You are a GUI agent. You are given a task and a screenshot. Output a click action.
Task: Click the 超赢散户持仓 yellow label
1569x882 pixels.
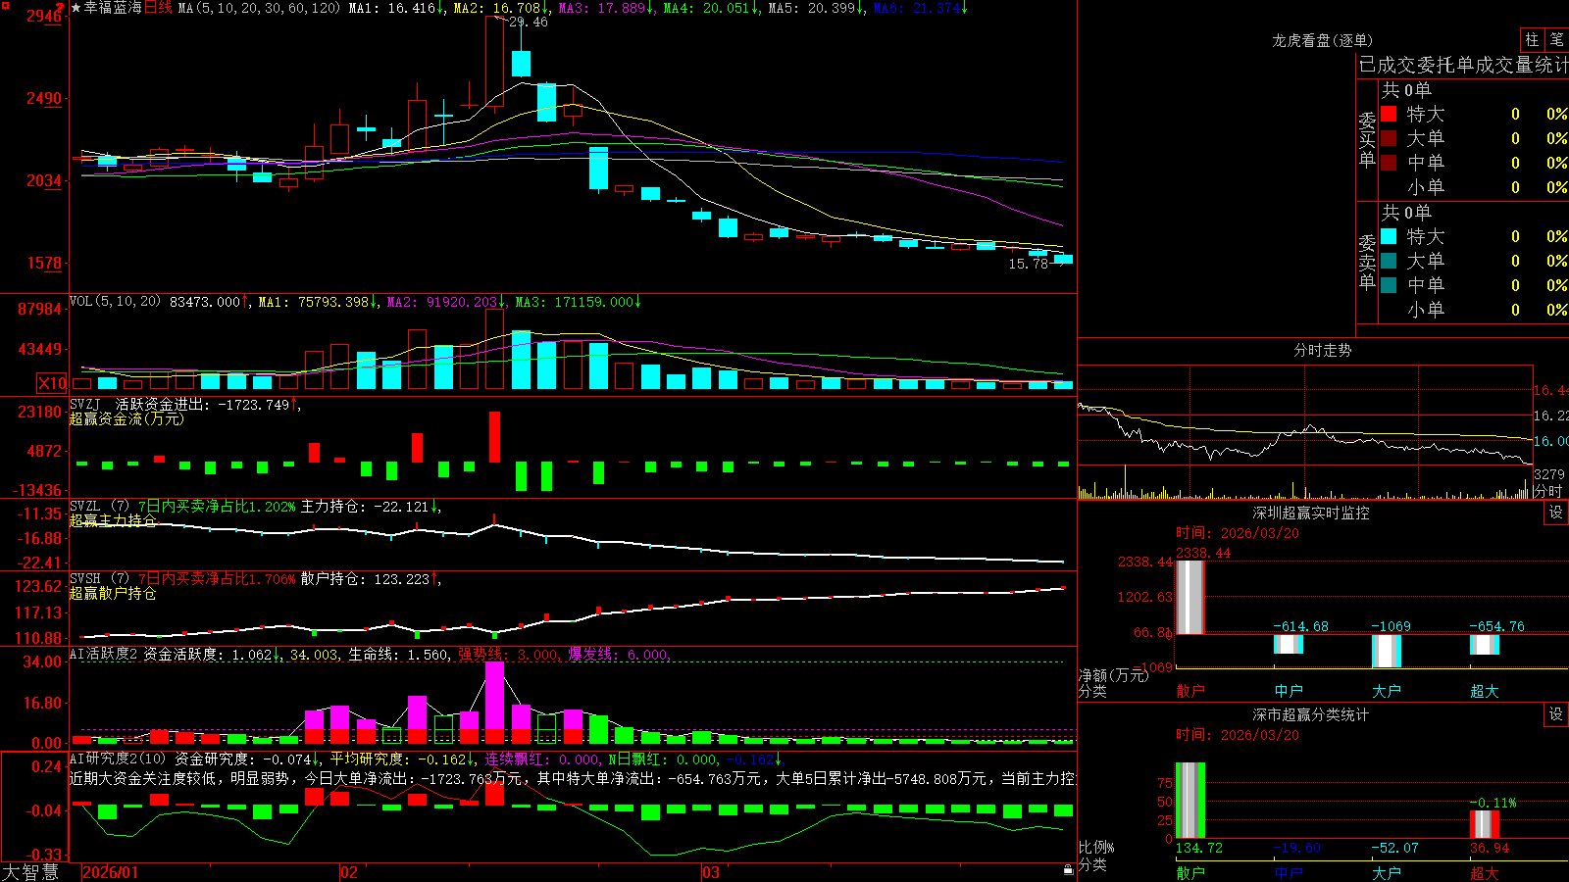coord(113,593)
